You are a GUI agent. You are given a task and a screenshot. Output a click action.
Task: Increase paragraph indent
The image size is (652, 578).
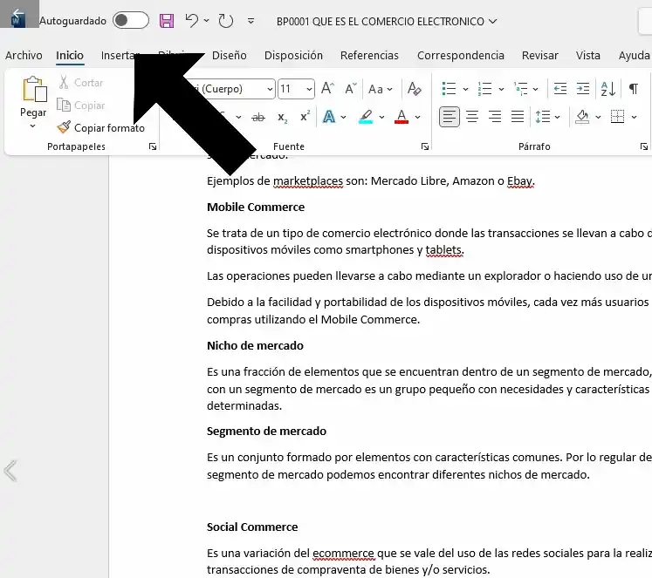pos(583,88)
